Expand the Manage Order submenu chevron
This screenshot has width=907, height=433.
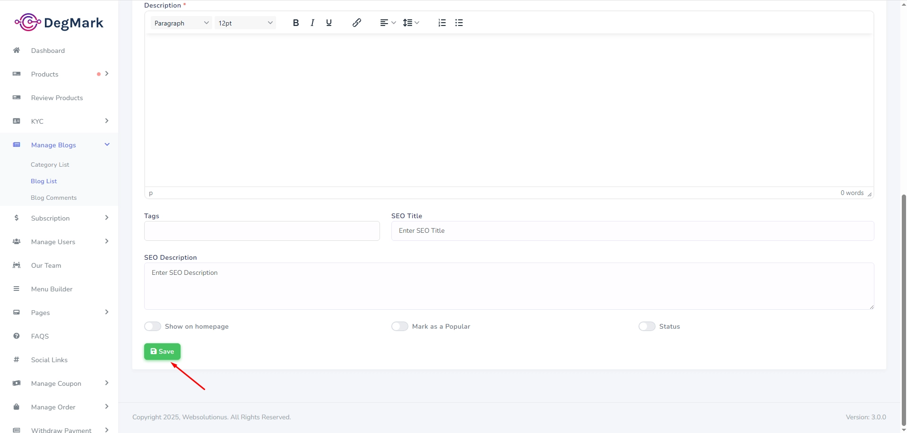tap(107, 407)
